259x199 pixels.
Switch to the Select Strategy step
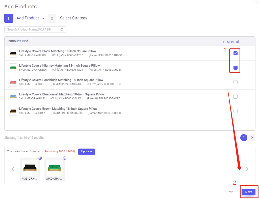(73, 18)
